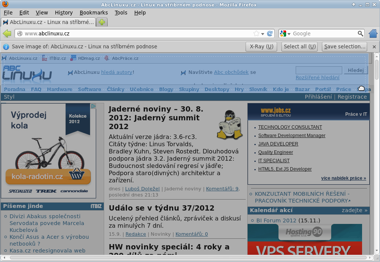
Task: Click the Hledej search button
Action: point(356,70)
